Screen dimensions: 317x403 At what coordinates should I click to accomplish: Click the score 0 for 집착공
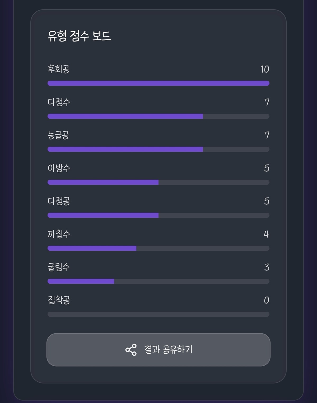click(x=267, y=300)
